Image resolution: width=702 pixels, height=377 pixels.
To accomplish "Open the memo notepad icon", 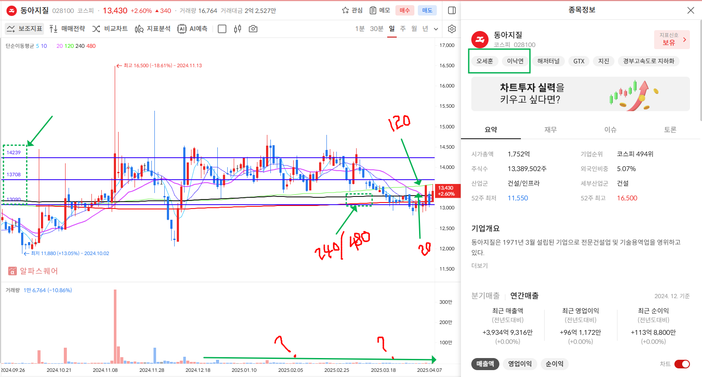I will tap(380, 10).
